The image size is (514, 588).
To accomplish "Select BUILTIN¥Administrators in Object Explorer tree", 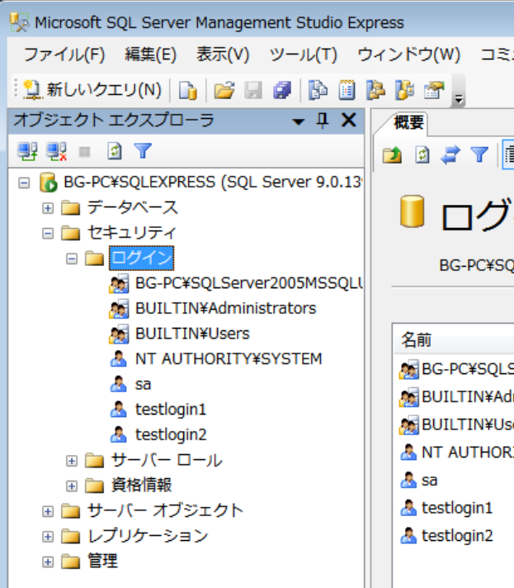I will (x=225, y=308).
